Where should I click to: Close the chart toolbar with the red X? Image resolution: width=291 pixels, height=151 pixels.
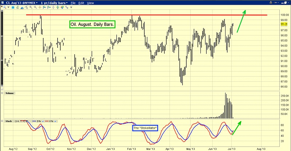pos(2,6)
